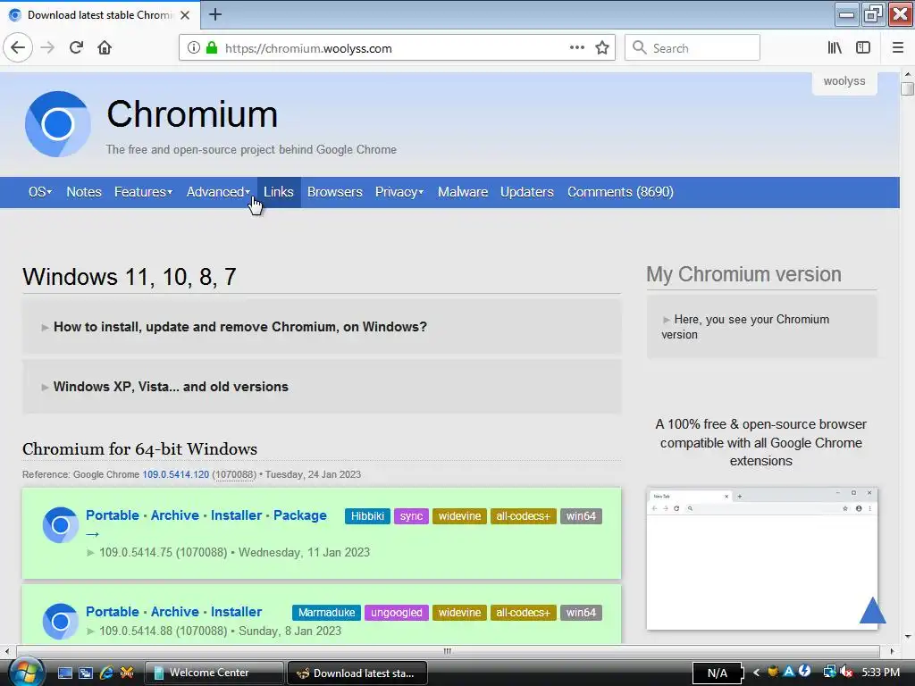
Task: Open Comments (8690) in navigation bar
Action: coord(620,192)
